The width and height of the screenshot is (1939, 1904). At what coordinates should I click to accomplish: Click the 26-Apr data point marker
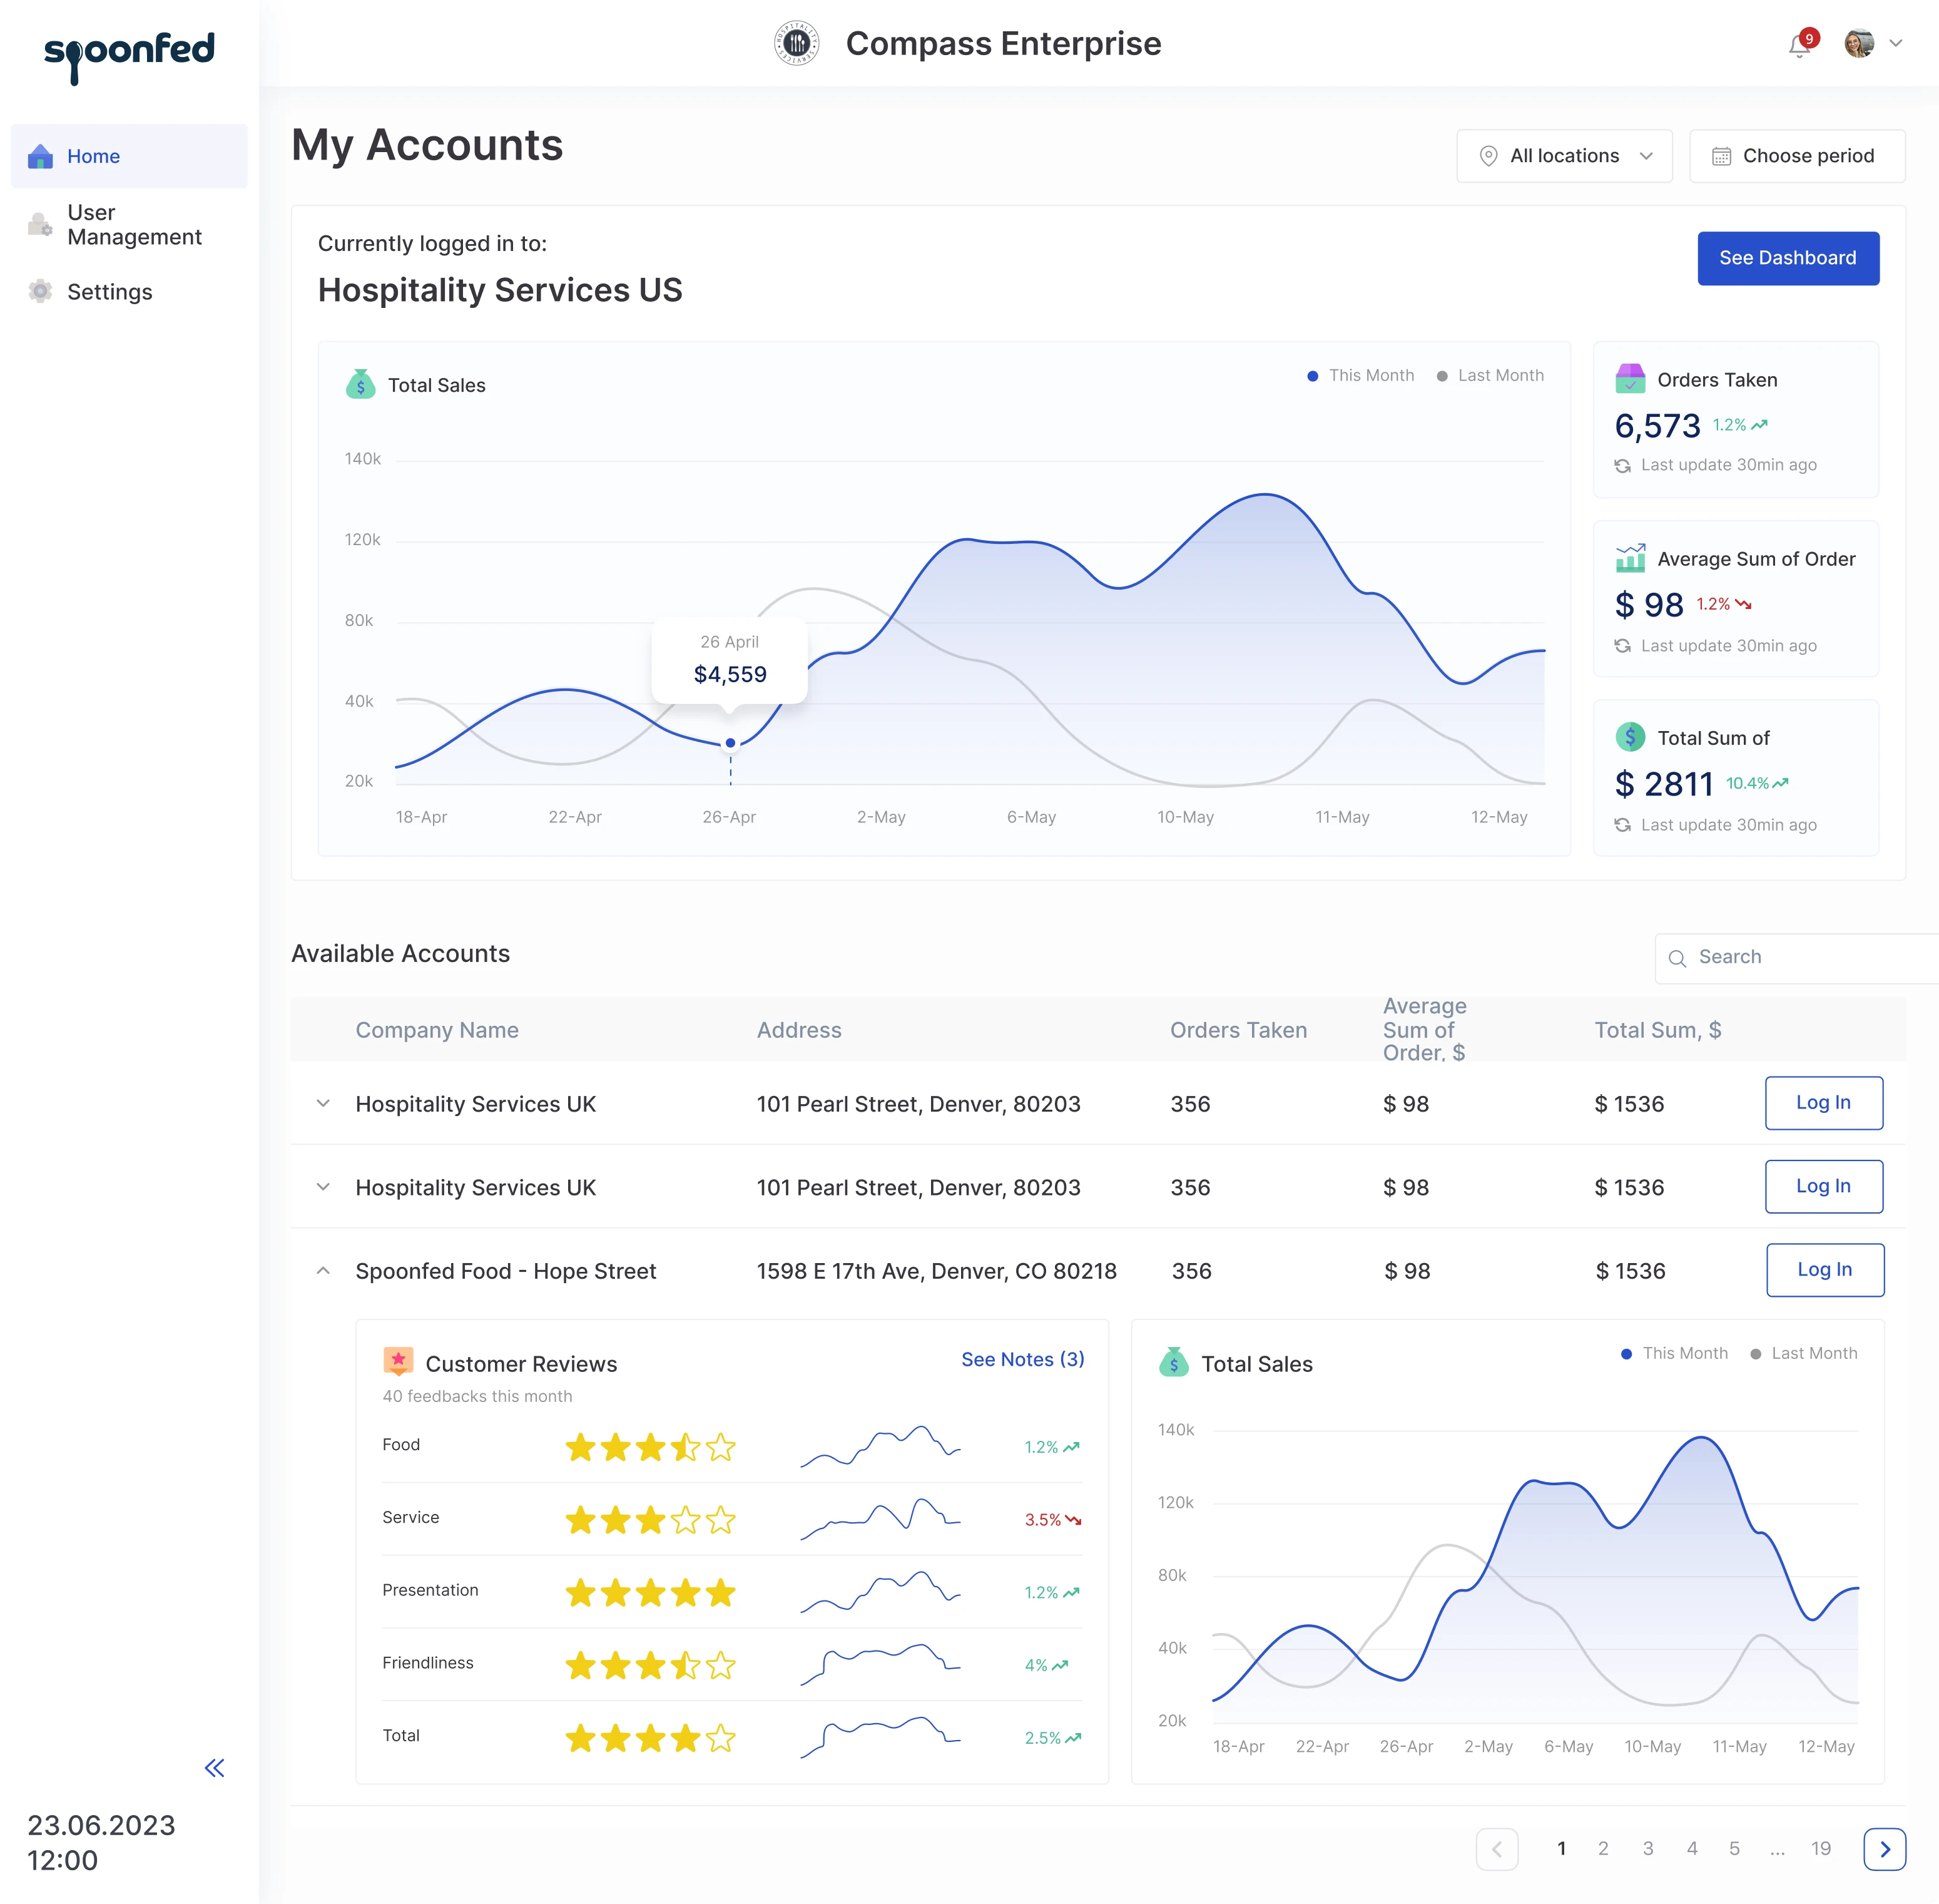731,743
